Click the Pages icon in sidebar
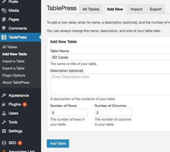Viewport: 170px width, 152px height. coord(4,19)
